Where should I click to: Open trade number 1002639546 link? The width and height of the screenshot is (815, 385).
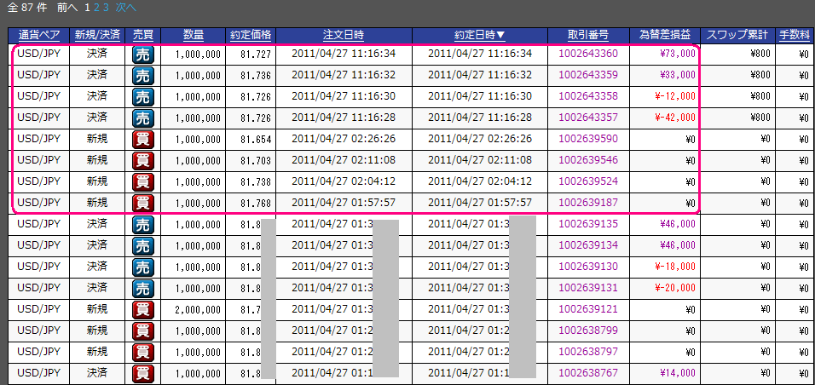pos(587,160)
